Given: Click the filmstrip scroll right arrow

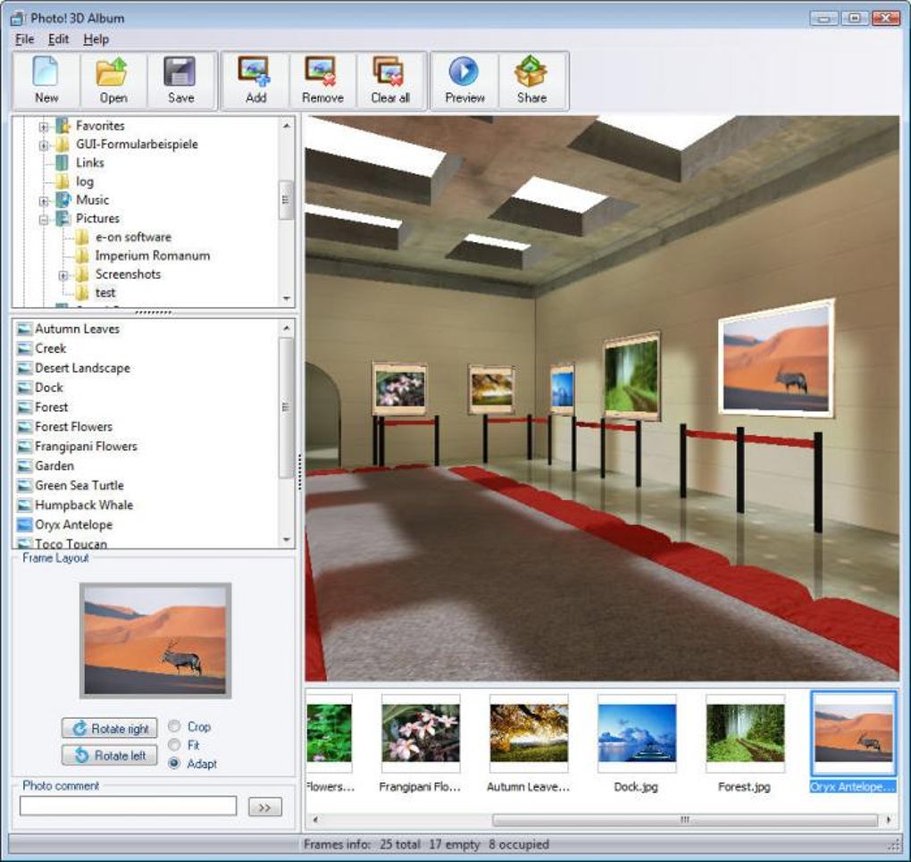Looking at the screenshot, I should coord(889,819).
